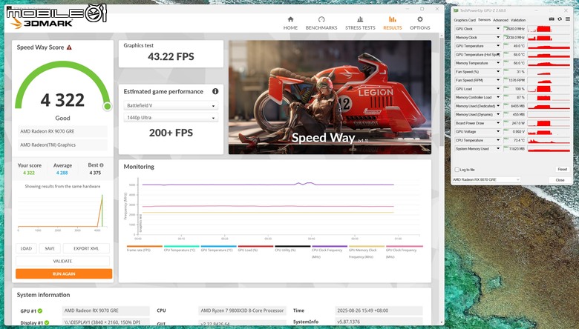
Task: Open the GPU Temperature sensor dropdown arrow
Action: (498, 46)
